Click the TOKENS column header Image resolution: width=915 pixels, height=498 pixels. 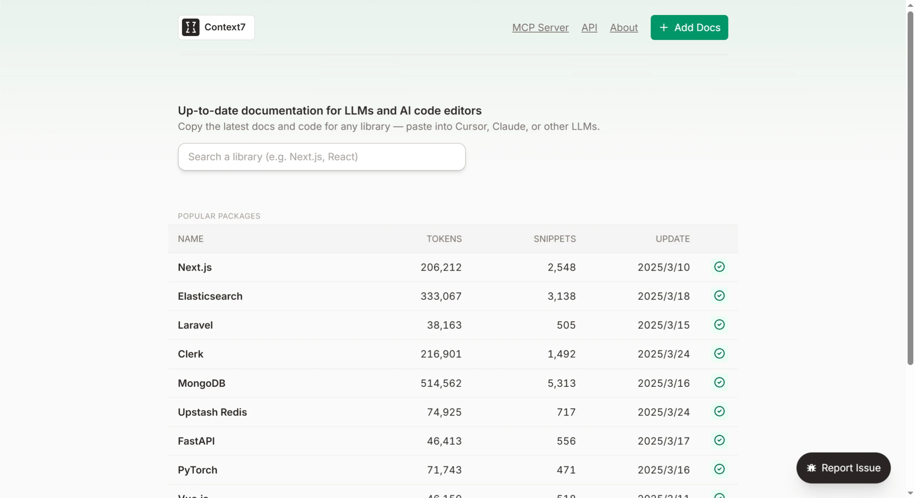click(x=444, y=239)
